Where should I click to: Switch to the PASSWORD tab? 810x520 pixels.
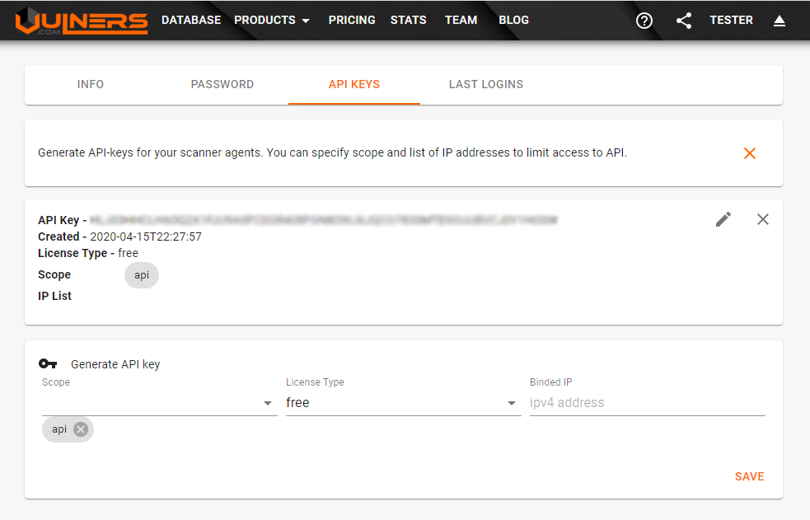tap(222, 84)
